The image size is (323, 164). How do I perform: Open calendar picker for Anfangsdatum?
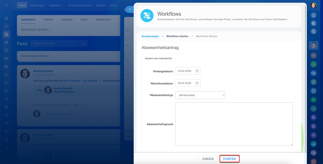pyautogui.click(x=197, y=71)
